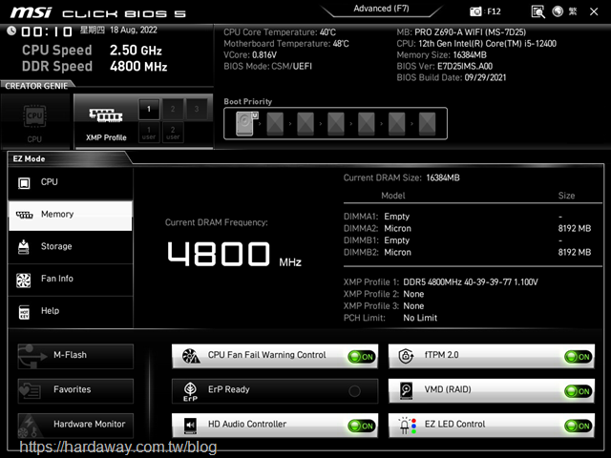
Task: Open the Favorites menu
Action: point(75,390)
